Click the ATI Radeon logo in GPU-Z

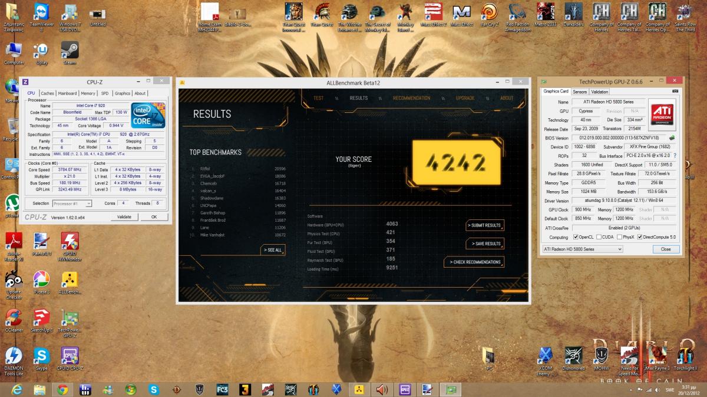tap(662, 114)
